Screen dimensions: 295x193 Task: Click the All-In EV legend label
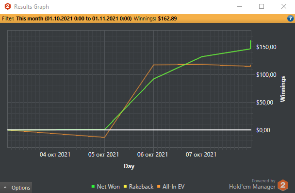(174, 187)
